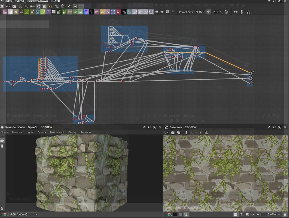Image resolution: width=289 pixels, height=218 pixels.
Task: Click the link display mode icon
Action: (x=57, y=6)
